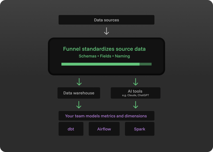Select the AI tools box
This screenshot has height=152, width=213.
click(135, 93)
